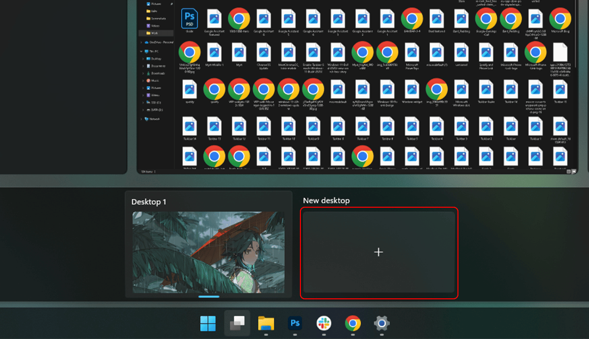This screenshot has height=339, width=589.
Task: Click the Windows Start button in taskbar
Action: click(x=208, y=323)
